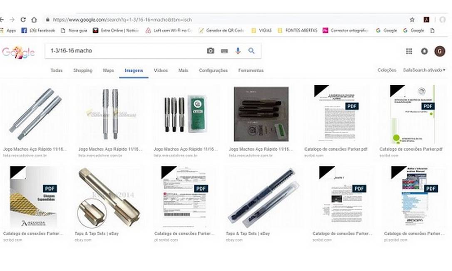Image resolution: width=452 pixels, height=271 pixels.
Task: Open the Ferramentas options
Action: pos(251,70)
